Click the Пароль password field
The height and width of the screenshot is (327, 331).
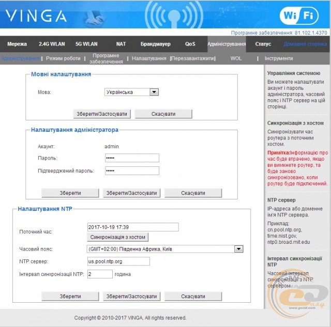coord(131,158)
